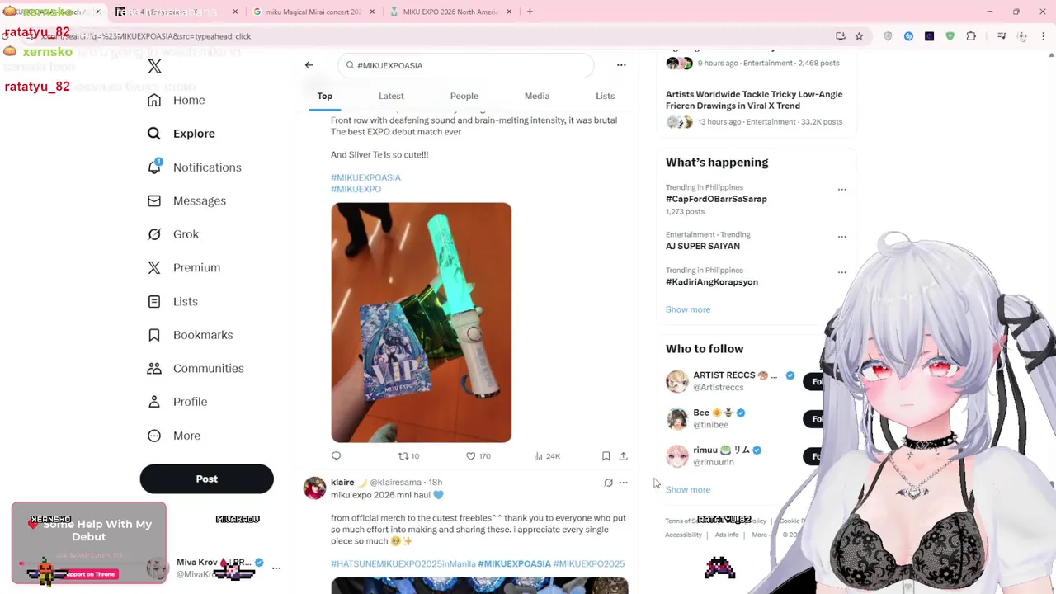Click the Accessibility footer link
This screenshot has width=1056, height=594.
(x=683, y=535)
